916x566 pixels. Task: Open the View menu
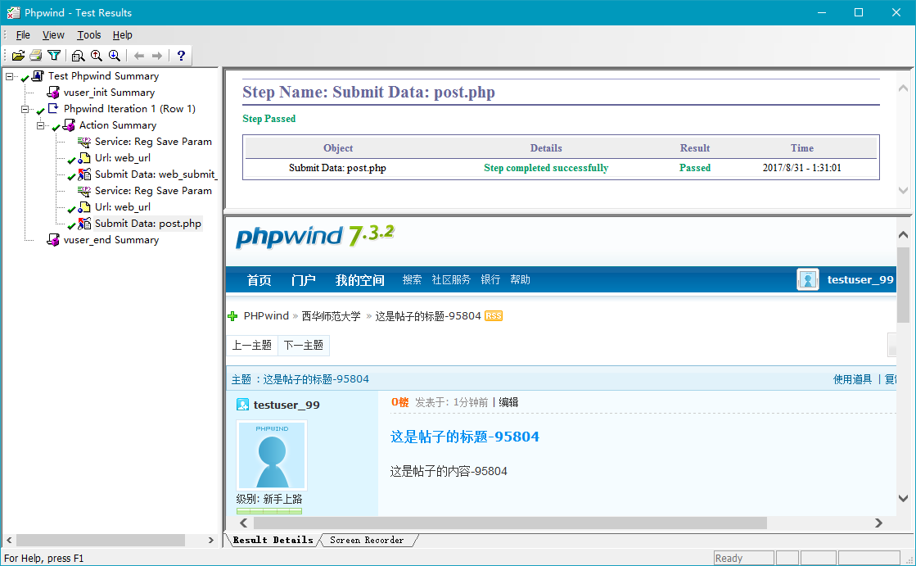(53, 35)
